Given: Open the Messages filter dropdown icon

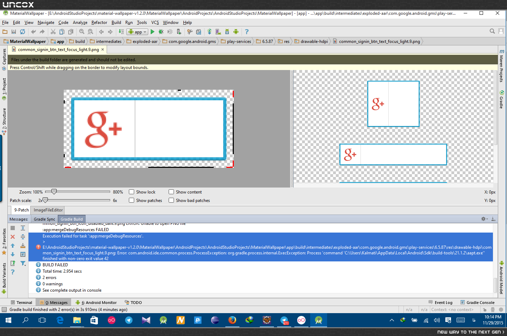Looking at the screenshot, I should 23,263.
